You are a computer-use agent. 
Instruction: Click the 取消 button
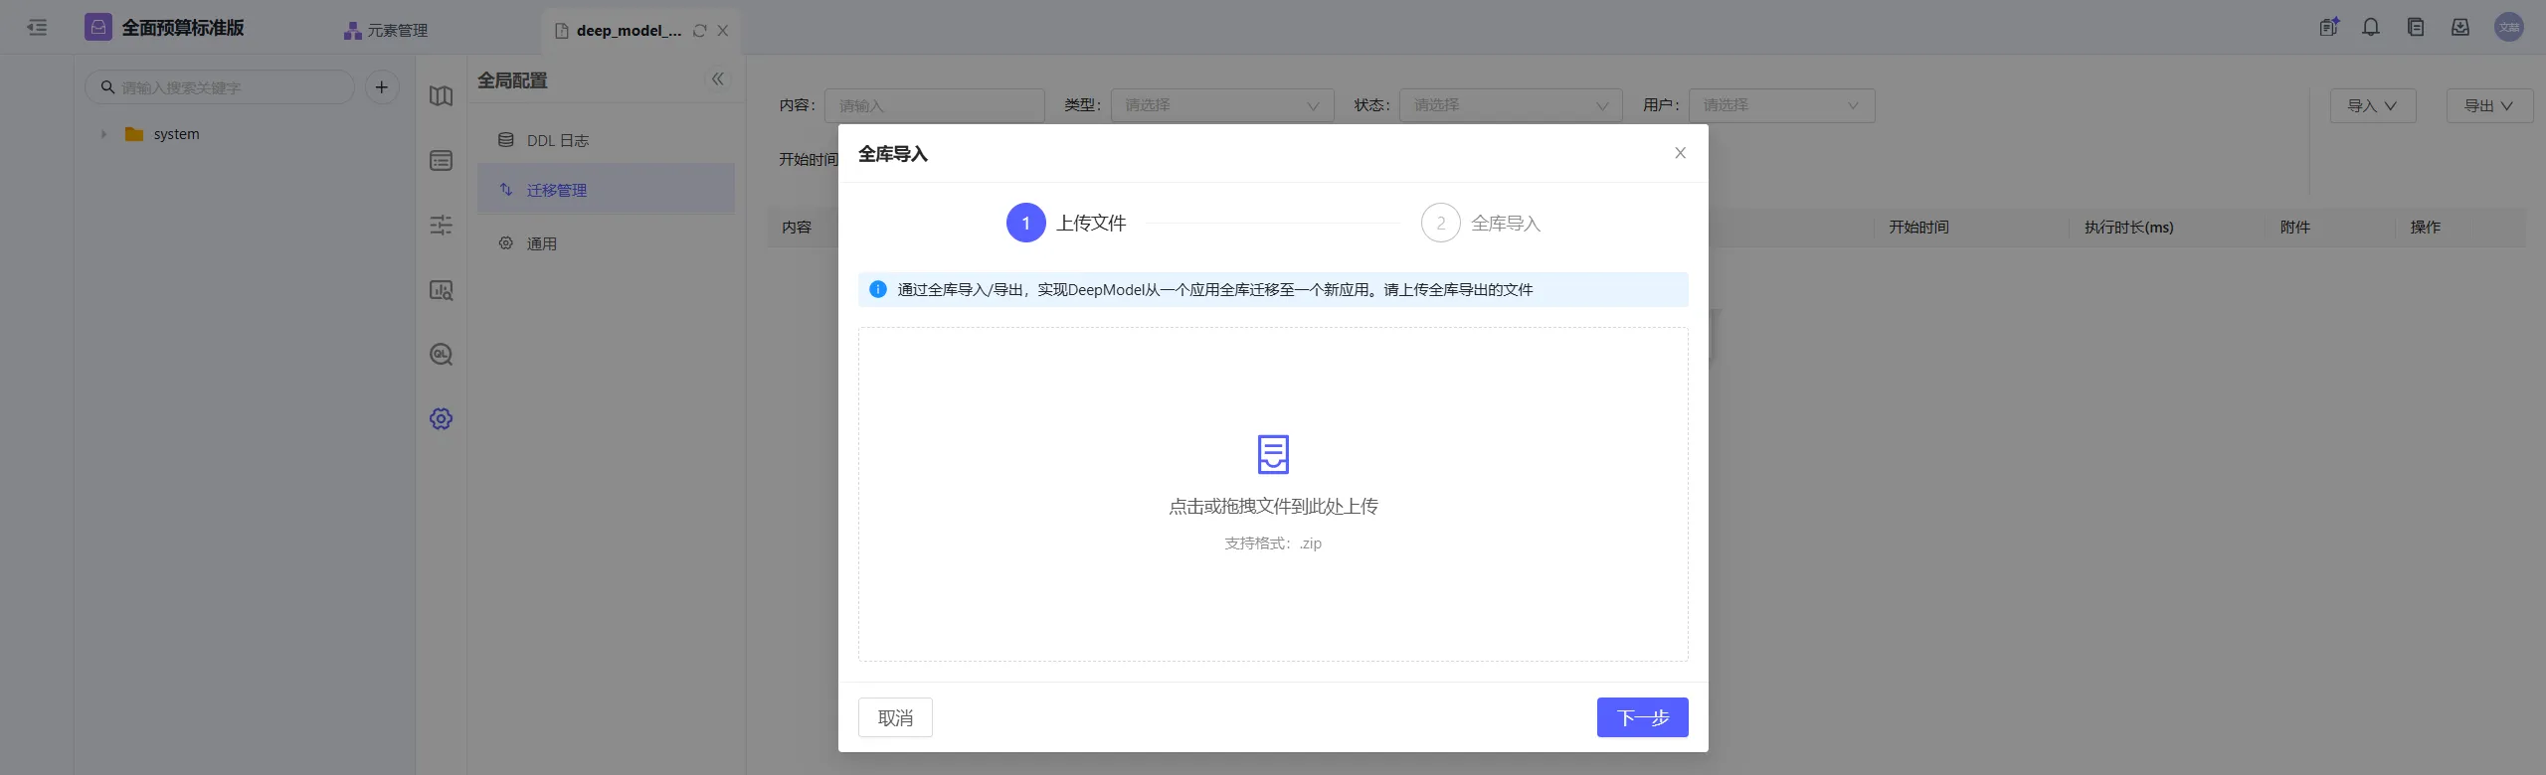tap(895, 717)
